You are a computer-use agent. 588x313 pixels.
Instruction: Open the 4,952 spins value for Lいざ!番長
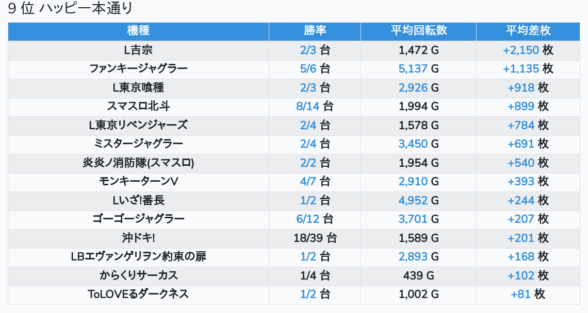[413, 201]
